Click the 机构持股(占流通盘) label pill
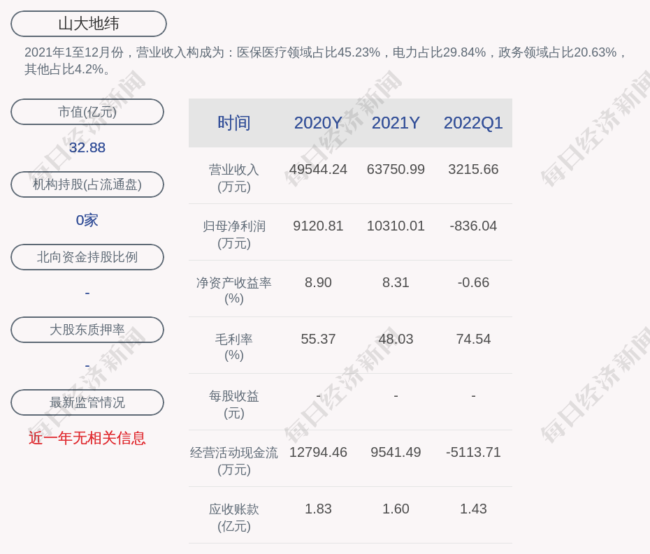 87,184
